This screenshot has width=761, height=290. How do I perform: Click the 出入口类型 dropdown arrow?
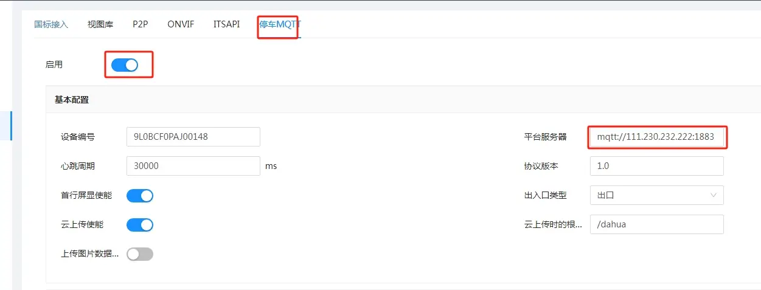713,195
